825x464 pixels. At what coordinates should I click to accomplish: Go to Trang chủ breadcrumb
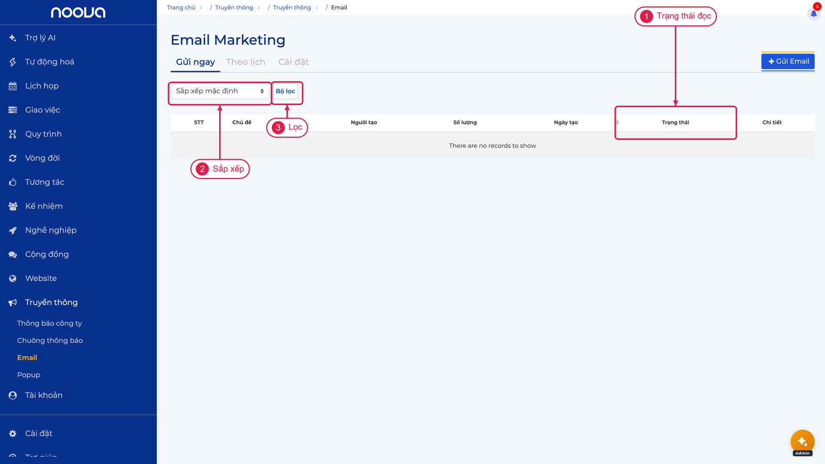(x=181, y=8)
